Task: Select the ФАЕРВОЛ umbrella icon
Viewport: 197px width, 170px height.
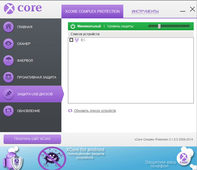Action: (8, 60)
